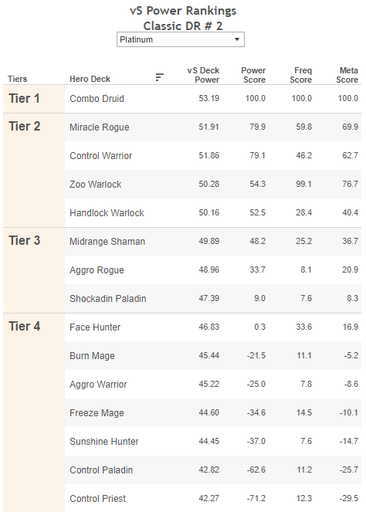
Task: Select the Control Warrior deck entry
Action: [101, 156]
